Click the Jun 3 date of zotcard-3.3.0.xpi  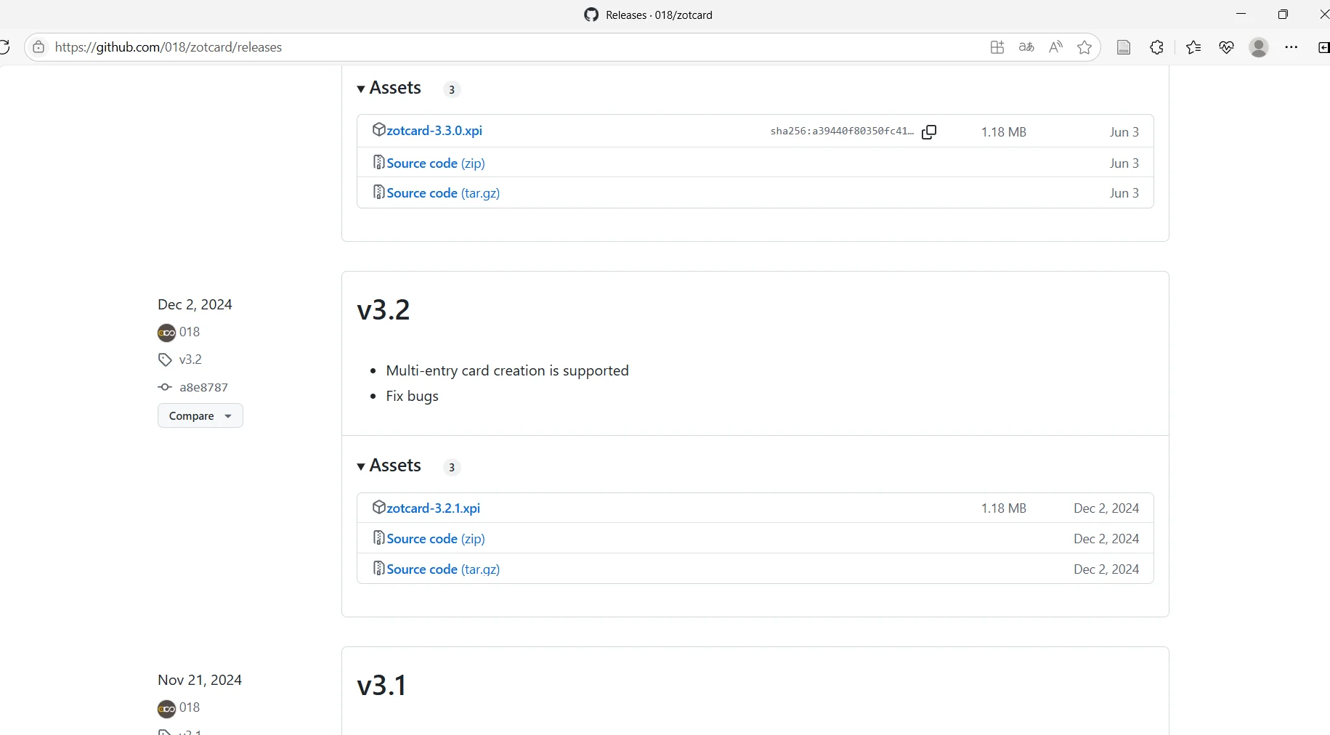pos(1124,132)
